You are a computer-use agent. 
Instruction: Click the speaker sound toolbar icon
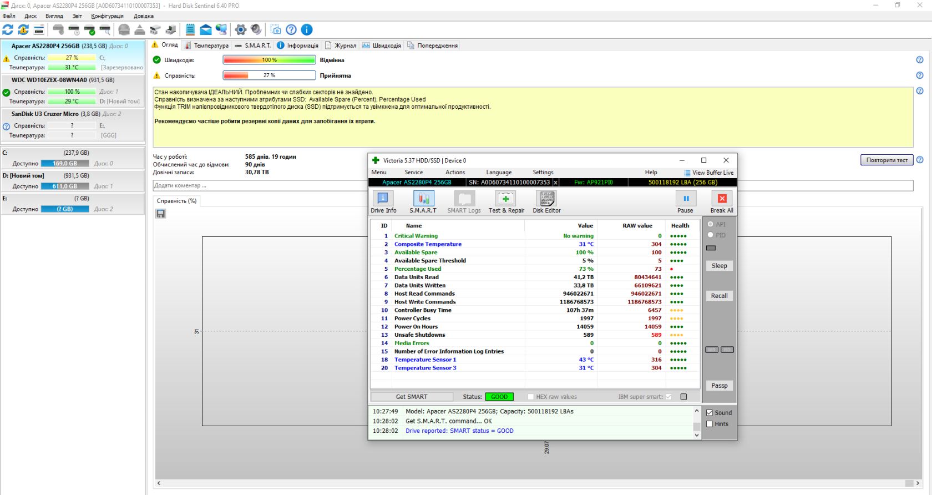tap(256, 29)
